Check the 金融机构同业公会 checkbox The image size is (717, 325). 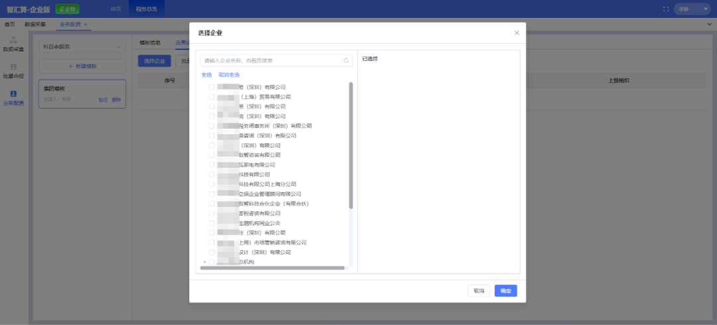coord(212,223)
